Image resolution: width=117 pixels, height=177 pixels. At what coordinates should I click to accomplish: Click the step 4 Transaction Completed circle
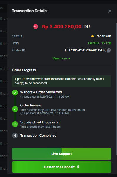click(15, 135)
